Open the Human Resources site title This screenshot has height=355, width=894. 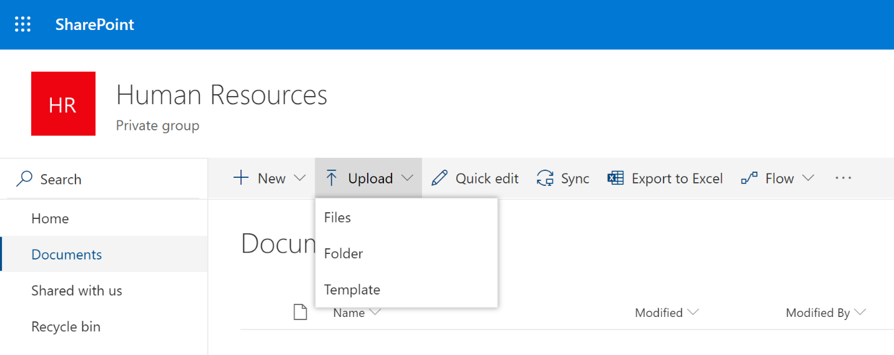click(222, 95)
